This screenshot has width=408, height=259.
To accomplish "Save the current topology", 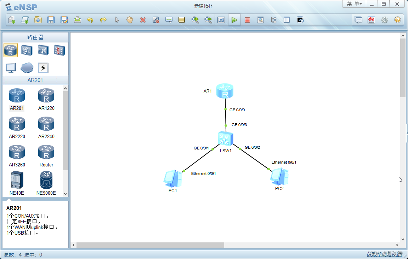I will point(51,20).
